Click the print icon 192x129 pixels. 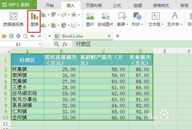click(18, 36)
